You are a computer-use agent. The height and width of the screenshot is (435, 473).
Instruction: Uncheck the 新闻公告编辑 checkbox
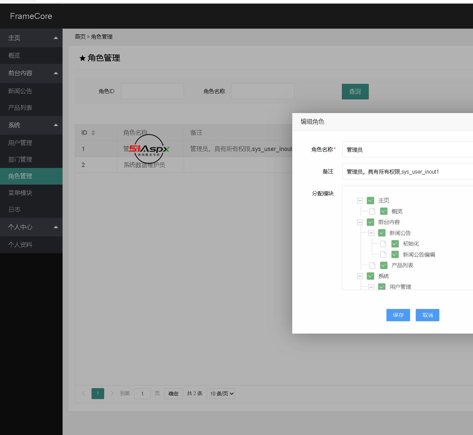(x=395, y=254)
